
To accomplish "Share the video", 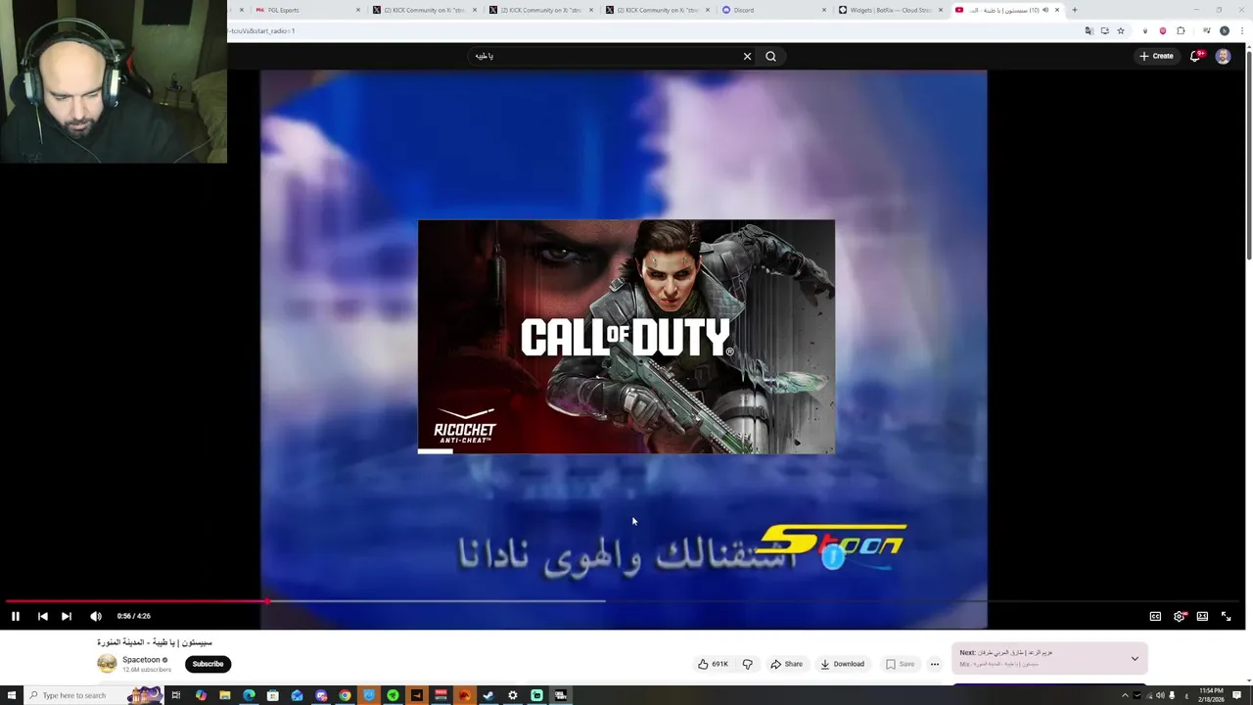I will 786,664.
